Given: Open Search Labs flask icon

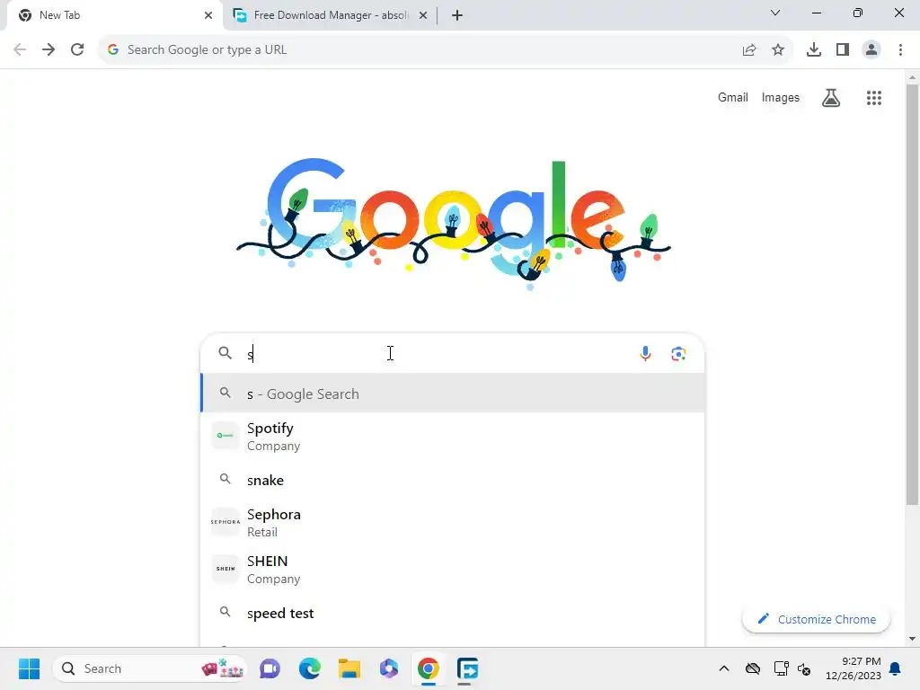Looking at the screenshot, I should tap(831, 98).
